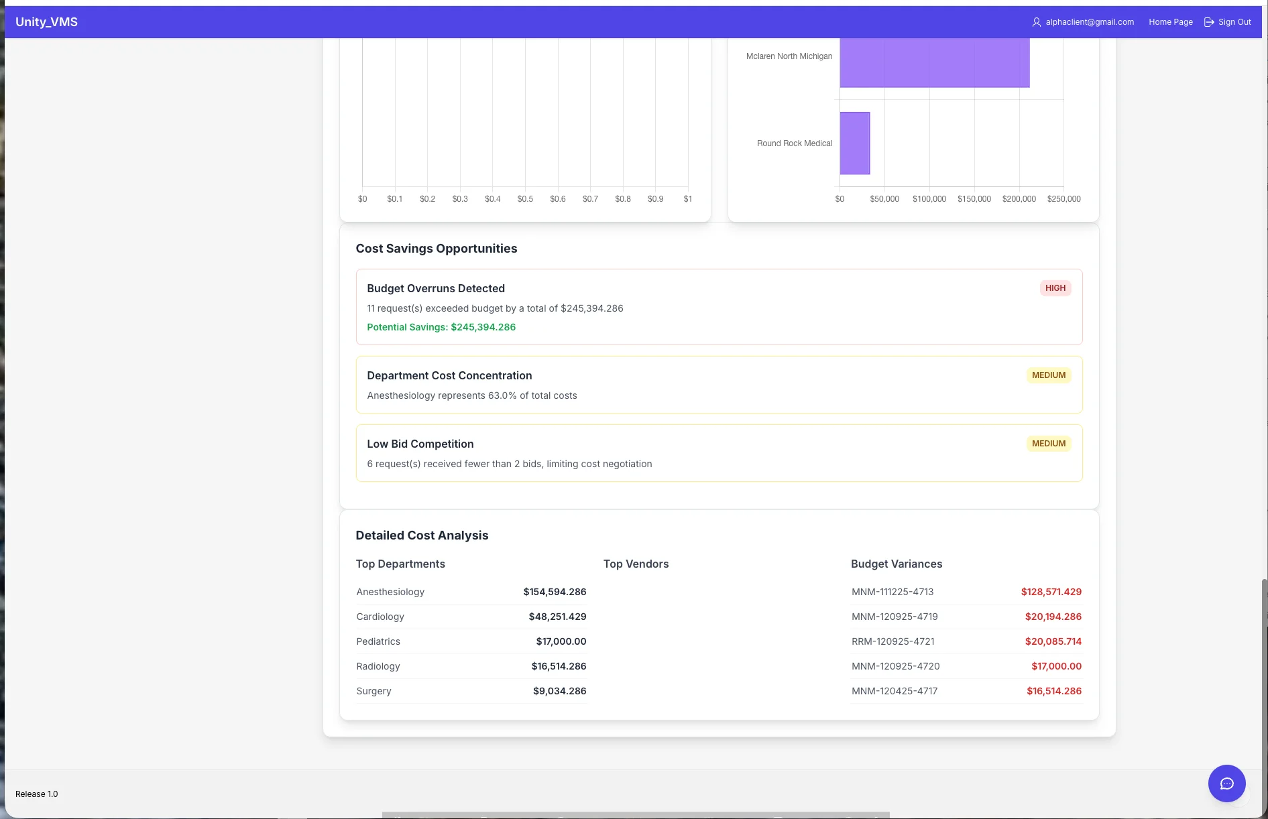Select the Unity_VMS logo
The image size is (1268, 819).
[46, 21]
